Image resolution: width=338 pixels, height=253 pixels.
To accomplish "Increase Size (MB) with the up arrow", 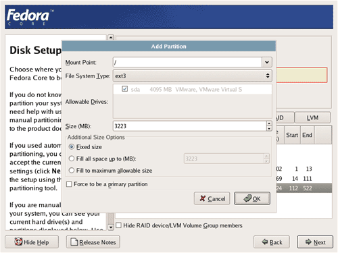I will [x=269, y=123].
